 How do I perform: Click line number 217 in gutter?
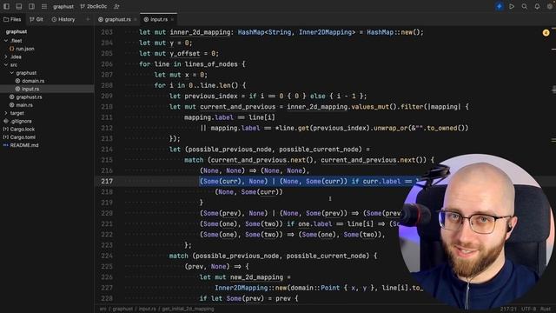[107, 182]
